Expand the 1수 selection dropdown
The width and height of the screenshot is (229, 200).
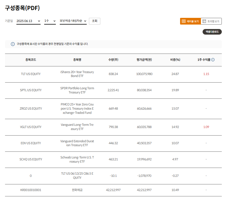click(x=50, y=21)
